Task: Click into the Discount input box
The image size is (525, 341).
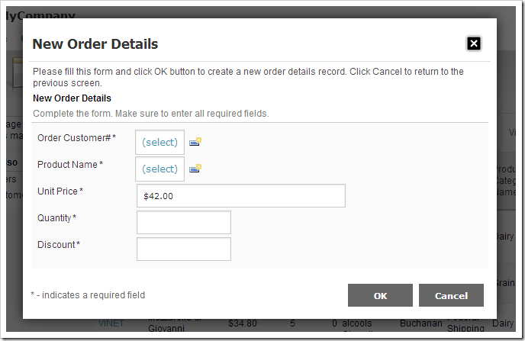Action: [x=183, y=249]
